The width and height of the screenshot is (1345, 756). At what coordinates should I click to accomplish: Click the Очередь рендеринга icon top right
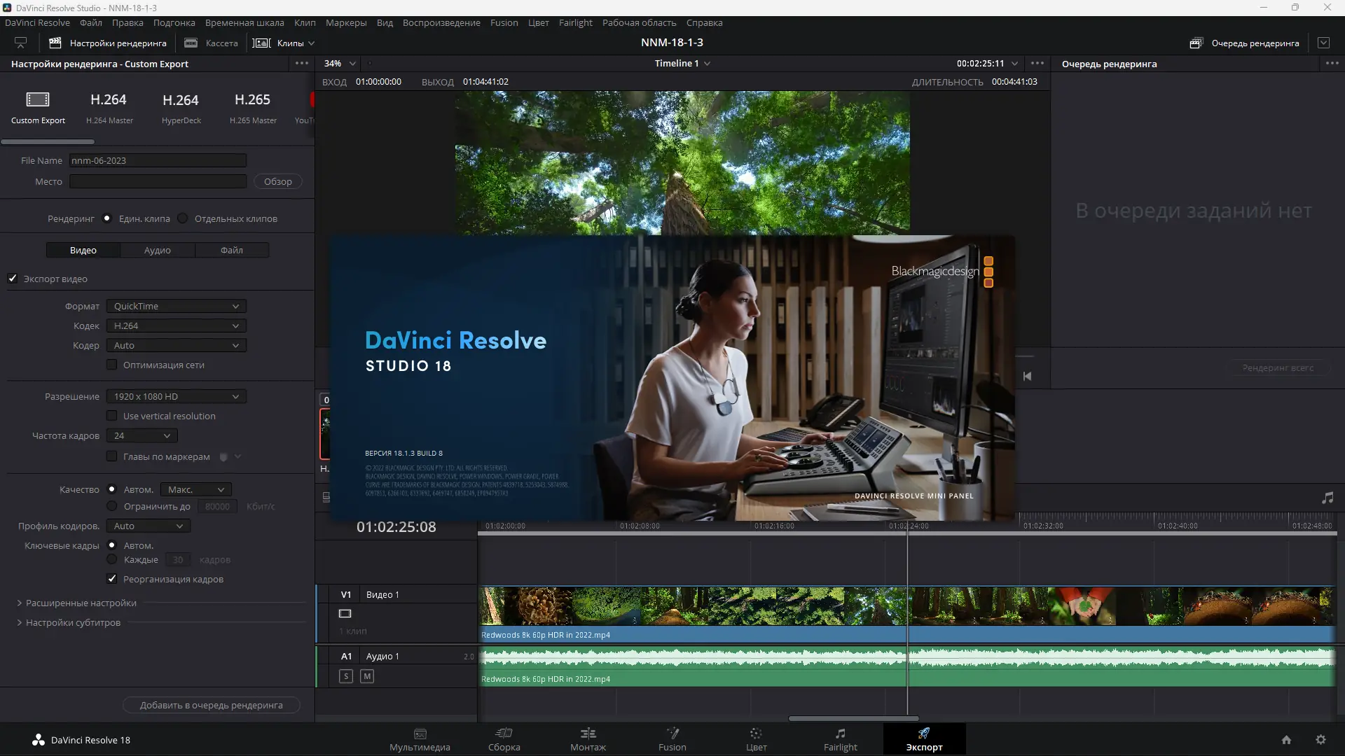click(1196, 43)
